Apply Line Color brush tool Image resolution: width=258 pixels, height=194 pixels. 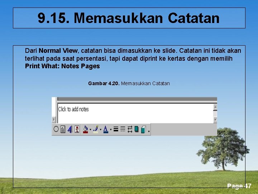pos(96,129)
